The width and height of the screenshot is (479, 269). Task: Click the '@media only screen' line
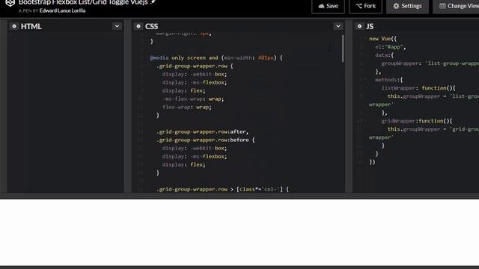point(216,58)
